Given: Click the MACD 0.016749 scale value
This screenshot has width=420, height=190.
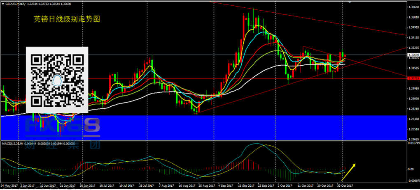Looking at the screenshot, I should (413, 144).
